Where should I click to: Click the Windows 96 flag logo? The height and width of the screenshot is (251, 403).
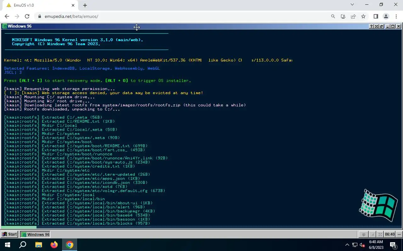coord(378,205)
